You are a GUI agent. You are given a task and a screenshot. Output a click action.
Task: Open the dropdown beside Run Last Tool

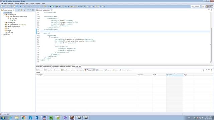(x=59, y=6)
